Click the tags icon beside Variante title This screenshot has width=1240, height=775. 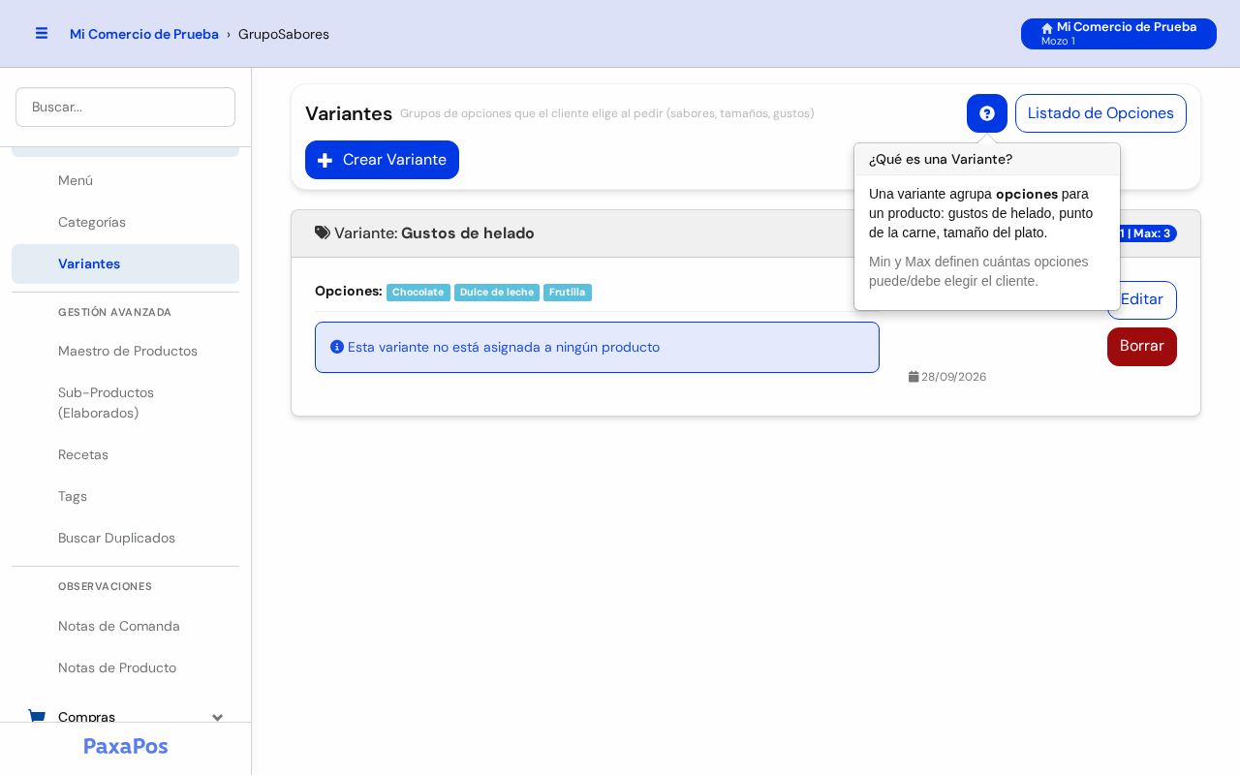coord(323,232)
